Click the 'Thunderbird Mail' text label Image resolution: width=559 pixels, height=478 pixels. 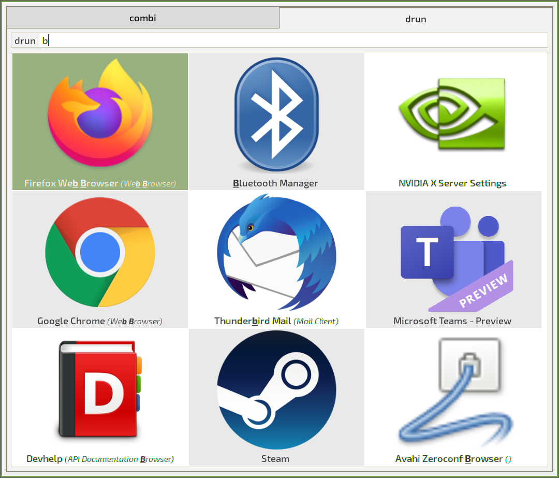pos(253,321)
